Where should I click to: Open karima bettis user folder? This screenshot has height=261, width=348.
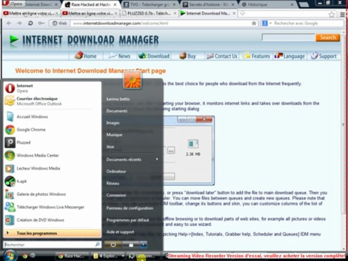click(x=118, y=99)
